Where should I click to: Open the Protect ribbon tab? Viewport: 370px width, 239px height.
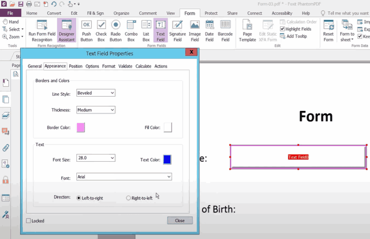tap(212, 13)
